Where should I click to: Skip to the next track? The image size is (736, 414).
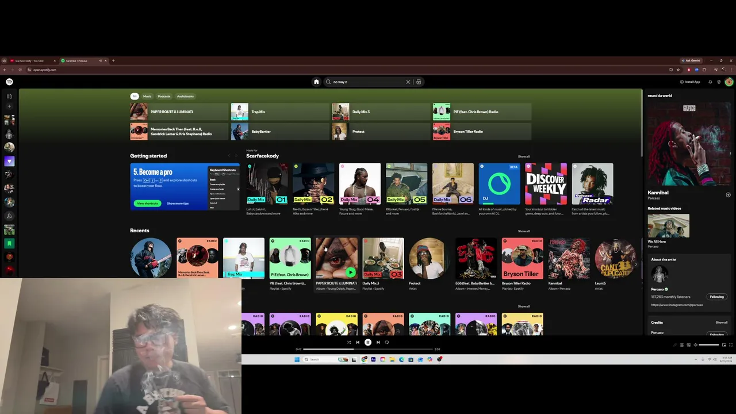click(x=378, y=342)
